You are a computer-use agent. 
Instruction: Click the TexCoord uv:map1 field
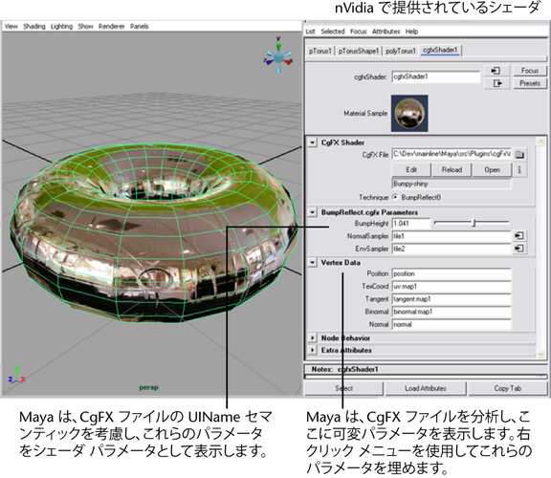click(452, 286)
